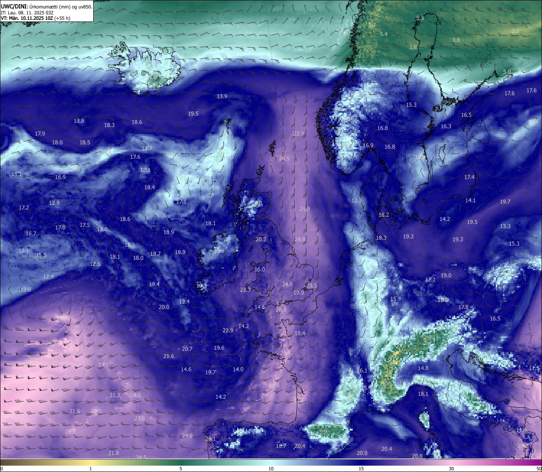
Task: Click the map value 5.4
Action: pos(384,34)
